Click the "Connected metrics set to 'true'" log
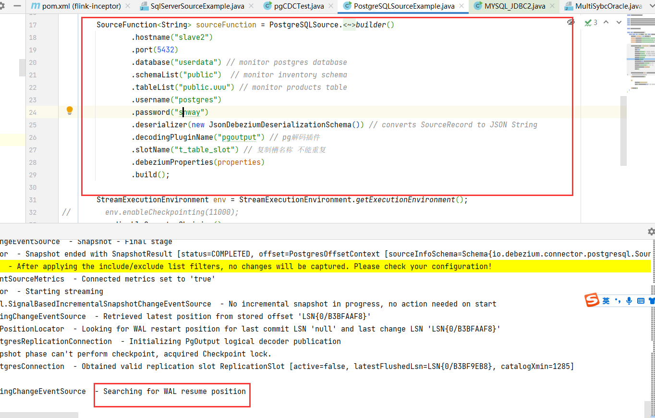The image size is (655, 418). coord(148,279)
